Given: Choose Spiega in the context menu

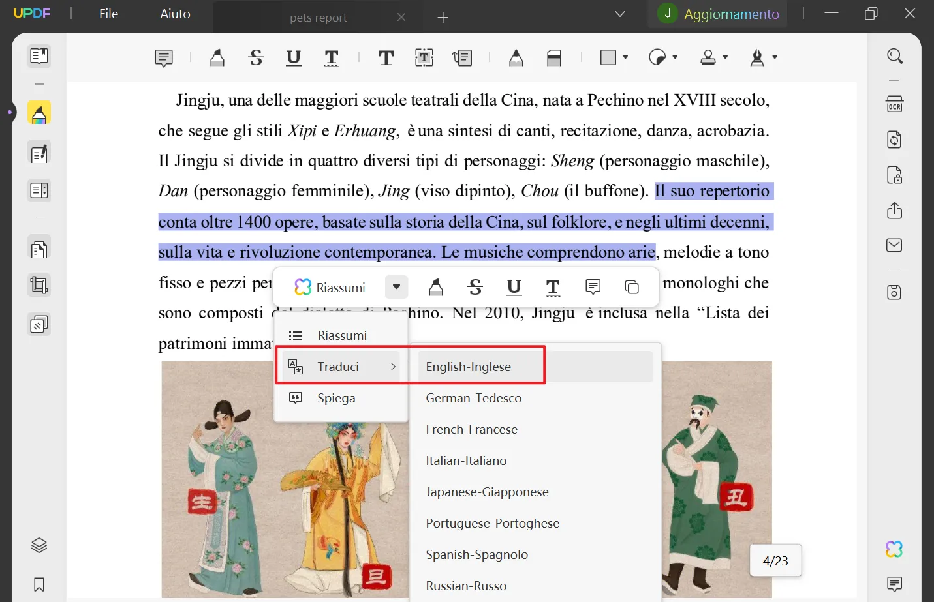Looking at the screenshot, I should [x=341, y=398].
